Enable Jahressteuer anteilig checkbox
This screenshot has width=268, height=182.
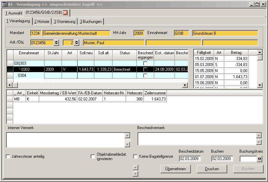8,156
